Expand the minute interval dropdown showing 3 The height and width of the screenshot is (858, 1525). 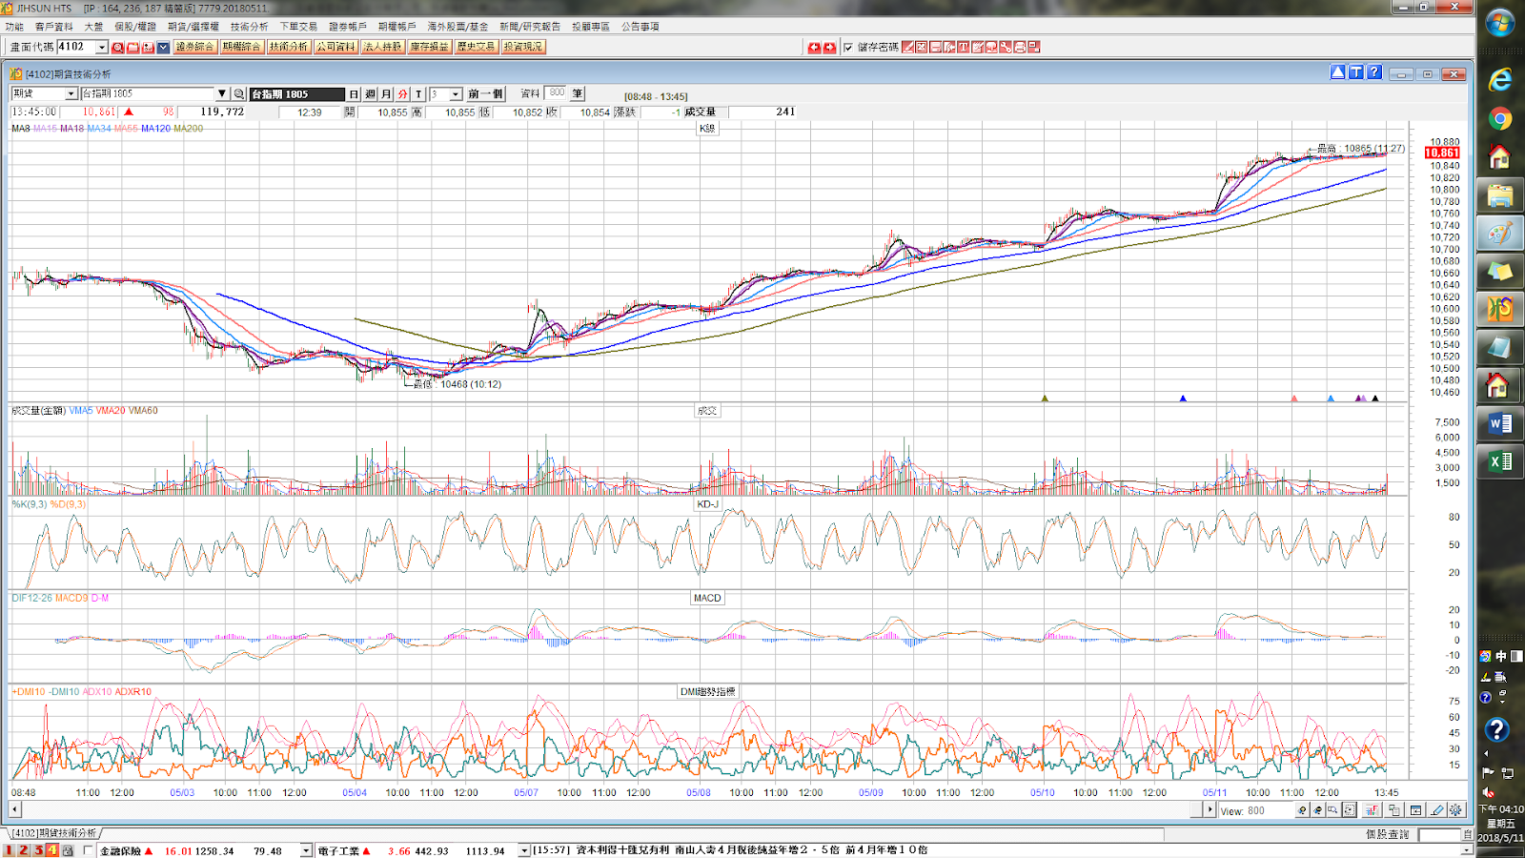pyautogui.click(x=455, y=93)
